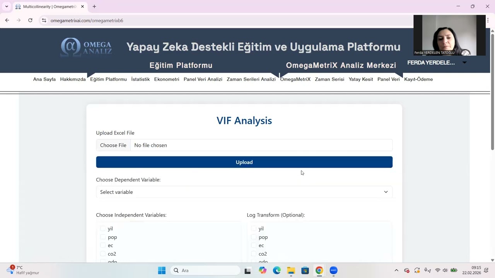Open Hakkımızda menu item

[x=73, y=79]
